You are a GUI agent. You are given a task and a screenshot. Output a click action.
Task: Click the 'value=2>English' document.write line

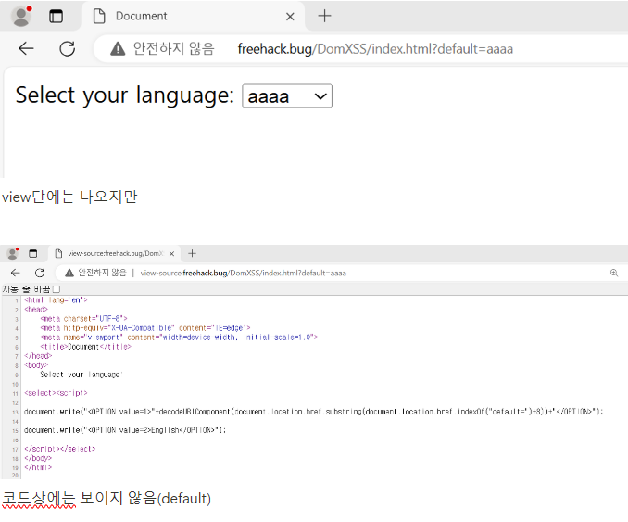point(125,430)
